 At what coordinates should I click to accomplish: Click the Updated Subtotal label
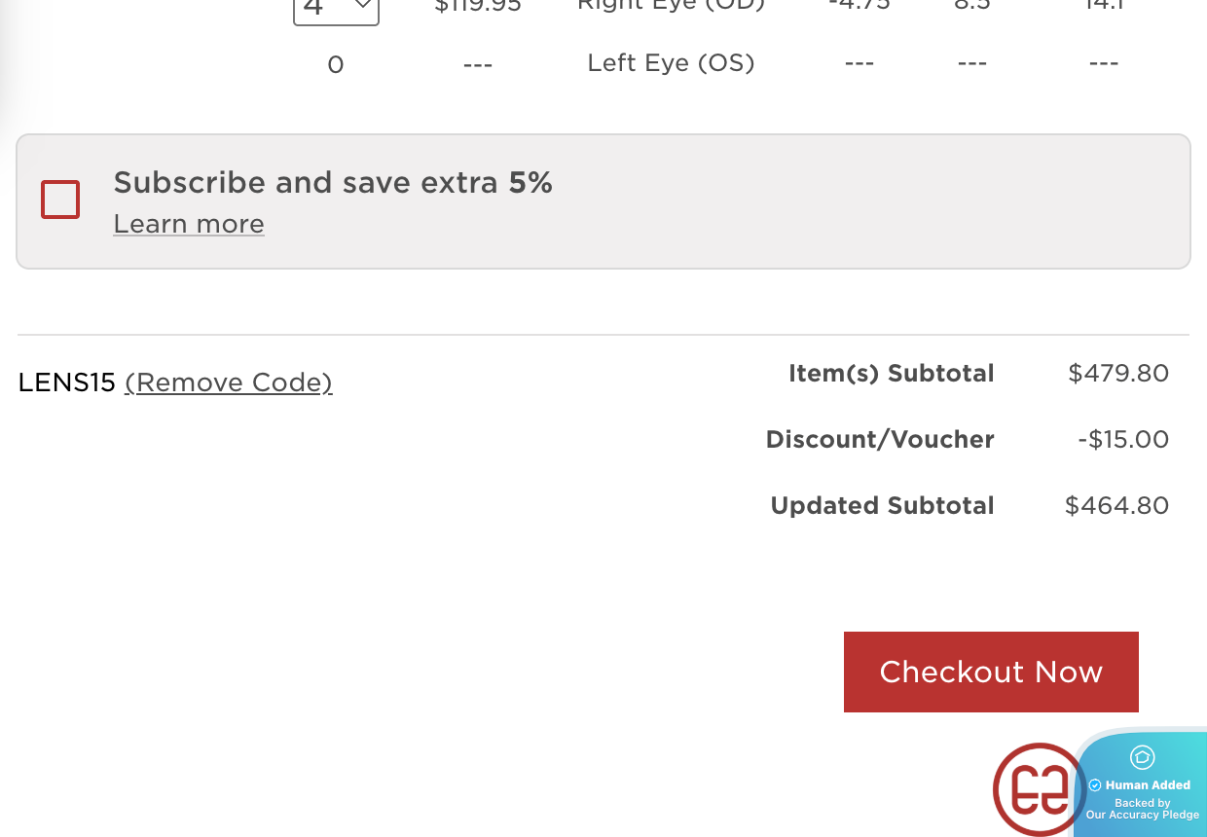[882, 505]
